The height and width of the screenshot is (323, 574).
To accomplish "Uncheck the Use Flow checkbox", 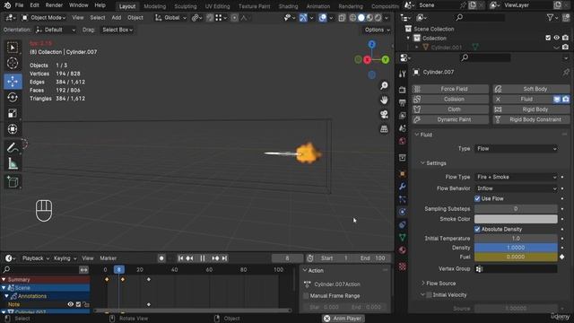I will (x=477, y=198).
